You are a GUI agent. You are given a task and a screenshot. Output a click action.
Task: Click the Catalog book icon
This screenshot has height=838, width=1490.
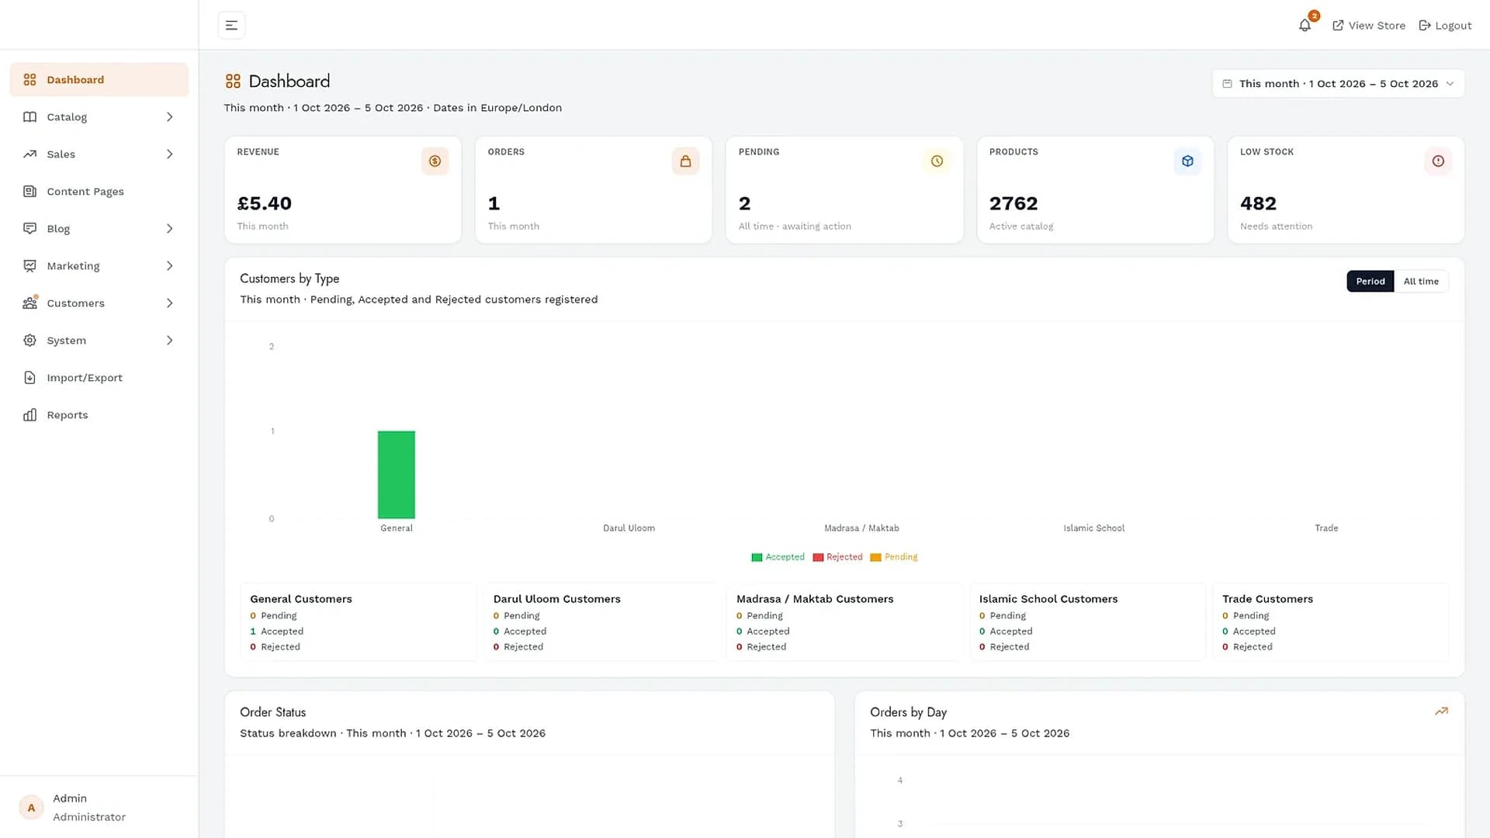point(29,117)
